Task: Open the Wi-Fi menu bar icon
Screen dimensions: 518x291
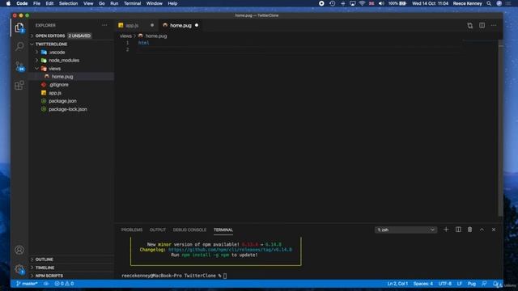Action: [x=362, y=3]
